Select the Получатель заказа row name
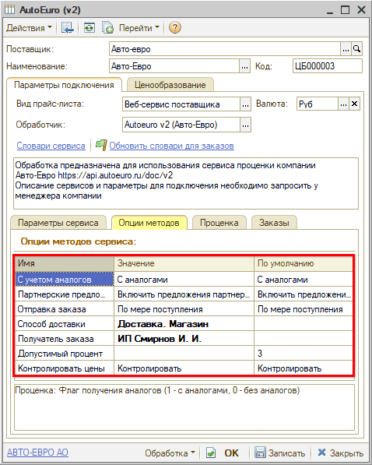This screenshot has height=465, width=372. 65,339
